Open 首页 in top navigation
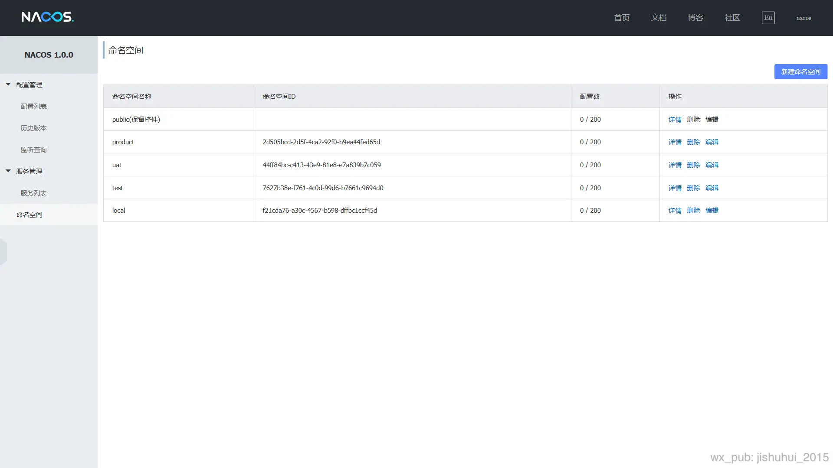Viewport: 833px width, 468px height. [622, 18]
